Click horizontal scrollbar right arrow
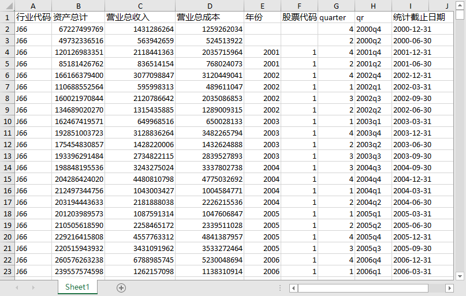Image resolution: width=466 pixels, height=296 pixels. coord(450,288)
